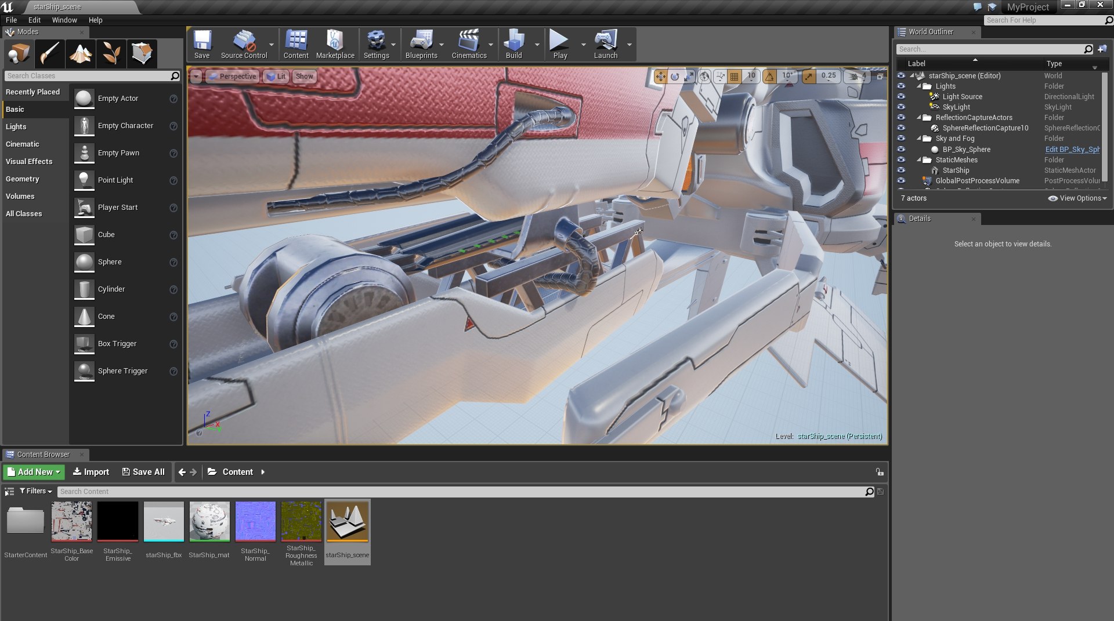Open the Content browser toolbar button
Image resolution: width=1114 pixels, height=621 pixels.
coord(296,45)
